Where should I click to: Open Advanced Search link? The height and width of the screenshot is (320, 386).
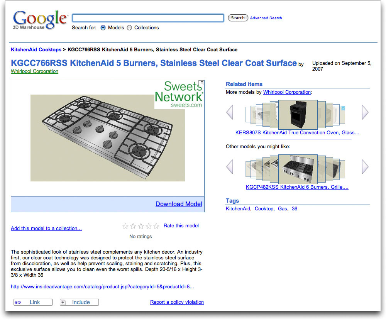click(266, 18)
